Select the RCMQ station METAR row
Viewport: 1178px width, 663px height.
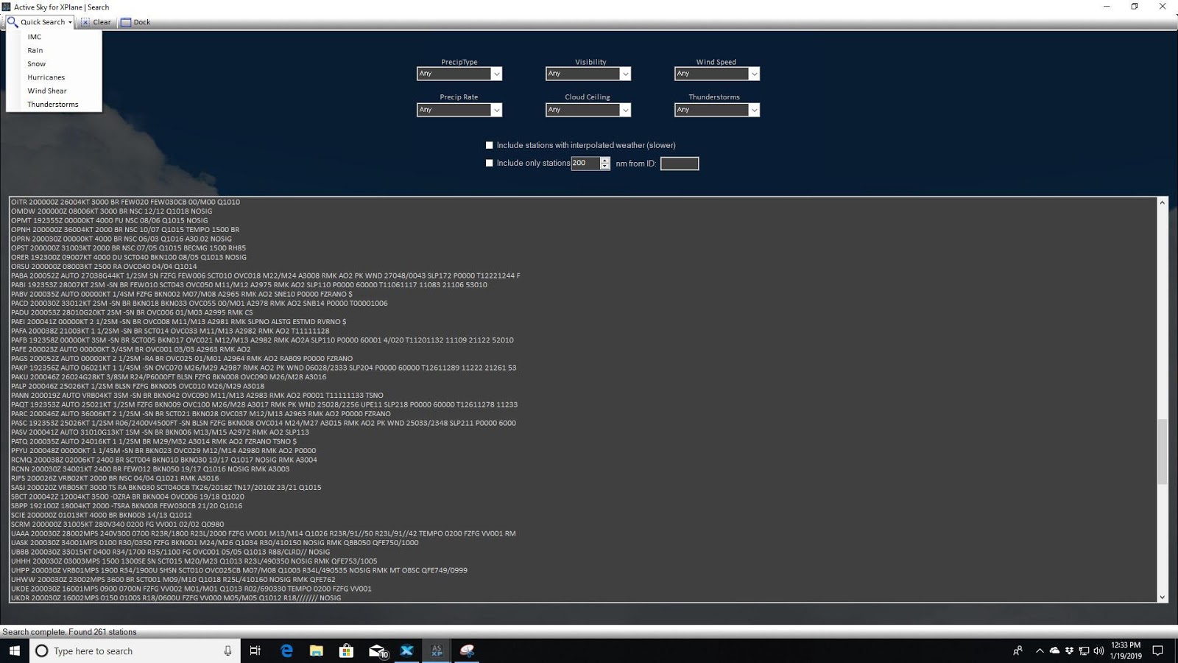[x=163, y=460]
